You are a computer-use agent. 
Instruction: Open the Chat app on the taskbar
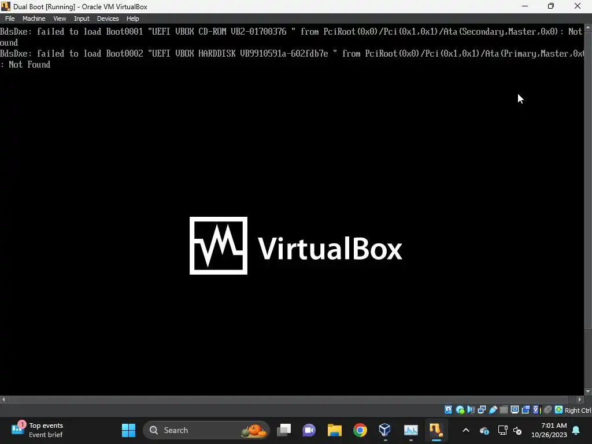[x=309, y=430]
